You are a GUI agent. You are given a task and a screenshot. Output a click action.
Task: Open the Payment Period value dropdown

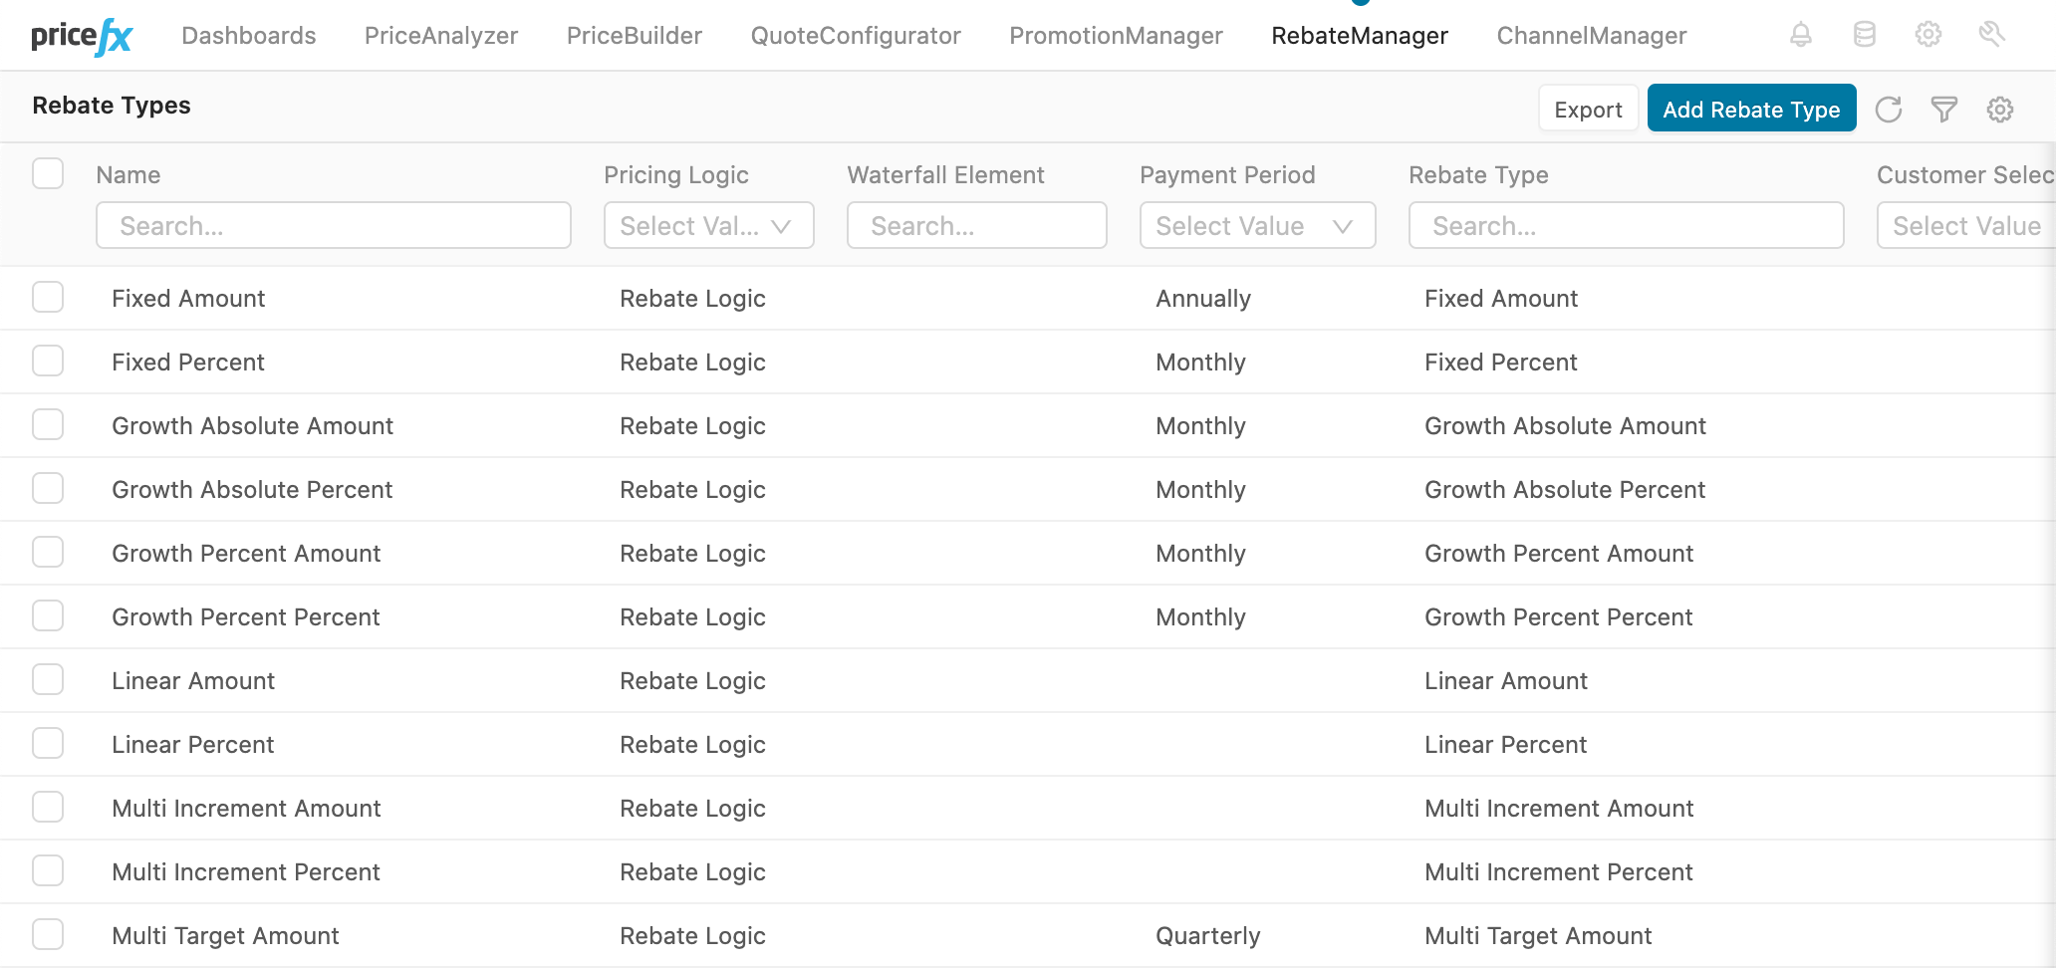point(1257,225)
